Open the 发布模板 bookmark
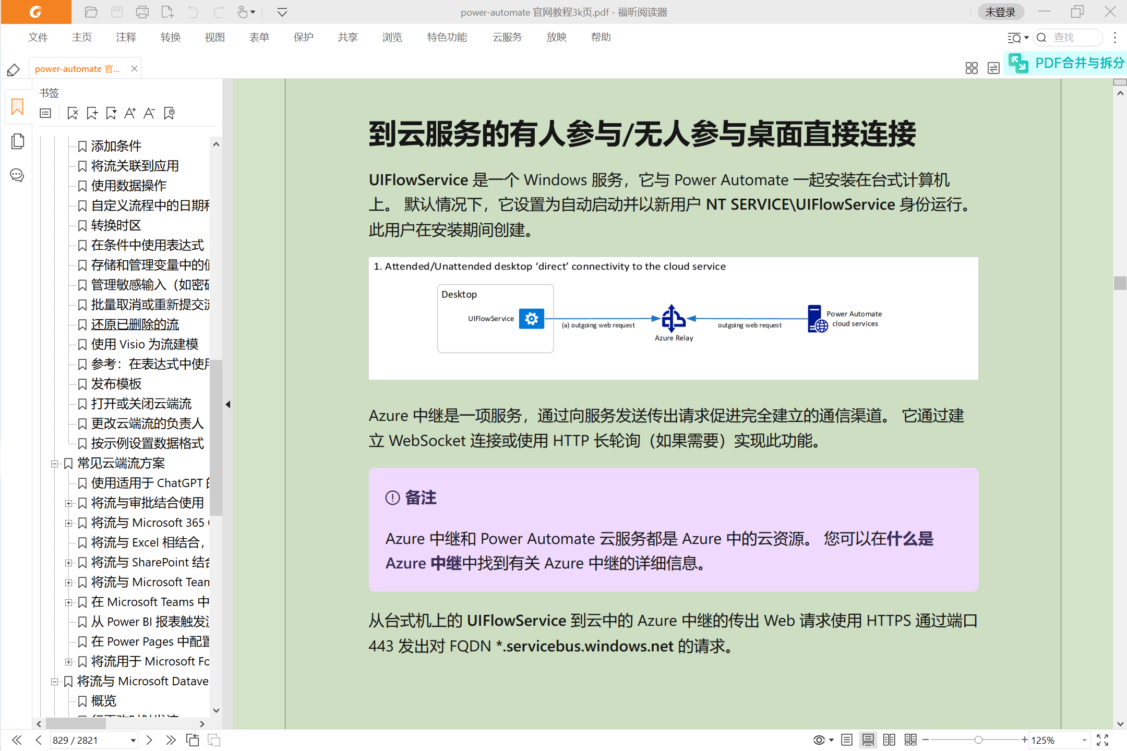 pos(116,384)
